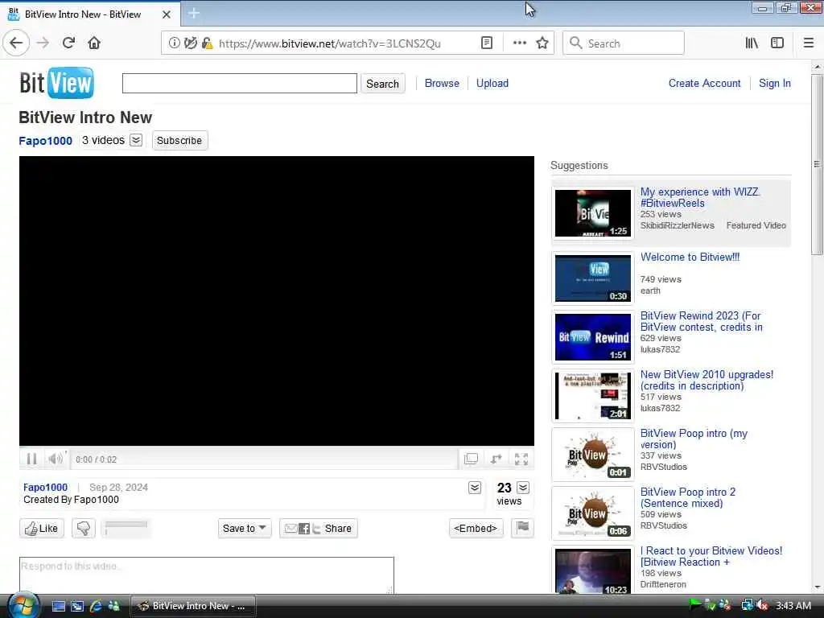The height and width of the screenshot is (618, 824).
Task: Click the Respond to this video textbox
Action: tap(207, 575)
